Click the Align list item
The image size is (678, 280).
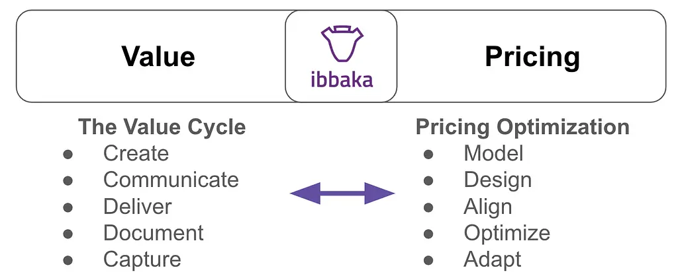(487, 206)
